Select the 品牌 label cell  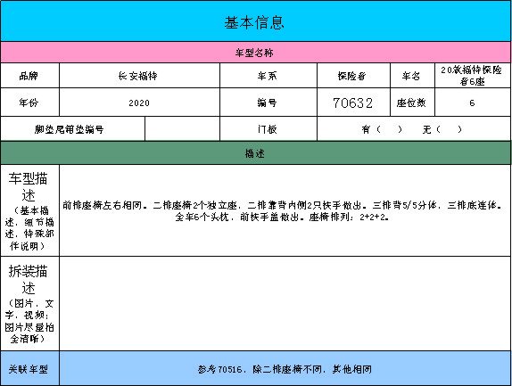pos(29,76)
